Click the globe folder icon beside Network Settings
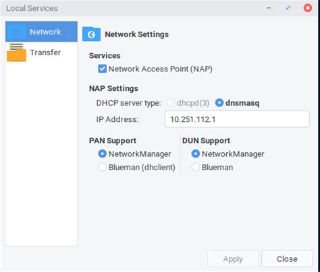Screen dimensions: 320x272 point(91,34)
